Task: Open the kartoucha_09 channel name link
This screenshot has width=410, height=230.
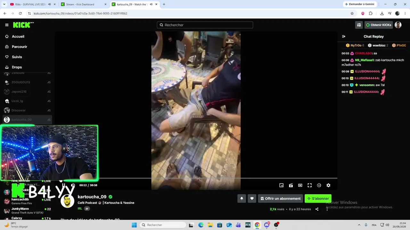Action: click(x=92, y=197)
